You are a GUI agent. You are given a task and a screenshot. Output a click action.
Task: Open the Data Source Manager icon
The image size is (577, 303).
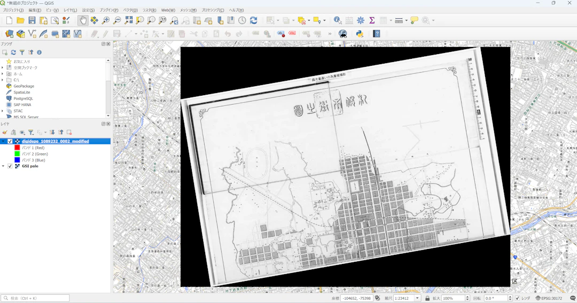(9, 34)
